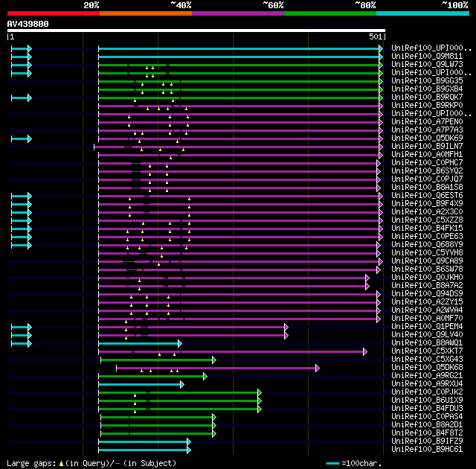Click the UniRef100_A9RXU4 label
The image size is (476, 469).
point(427,384)
